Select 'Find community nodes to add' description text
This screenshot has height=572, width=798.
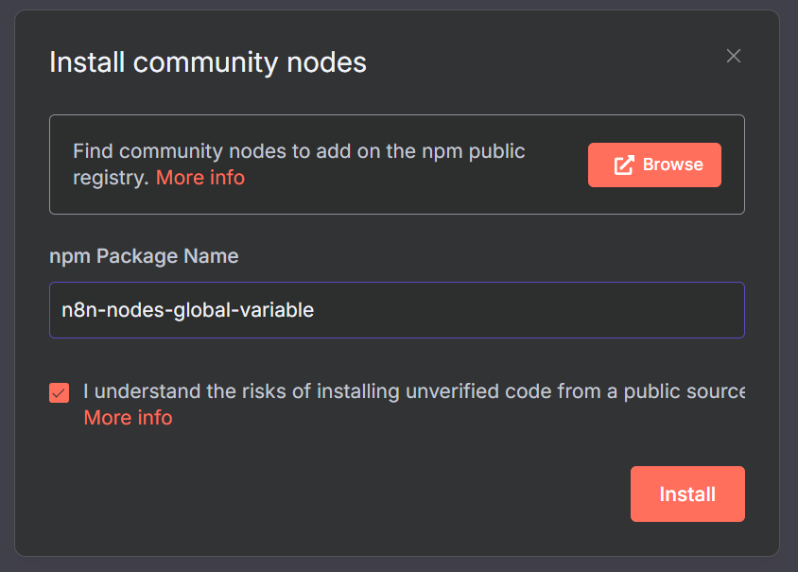[299, 164]
